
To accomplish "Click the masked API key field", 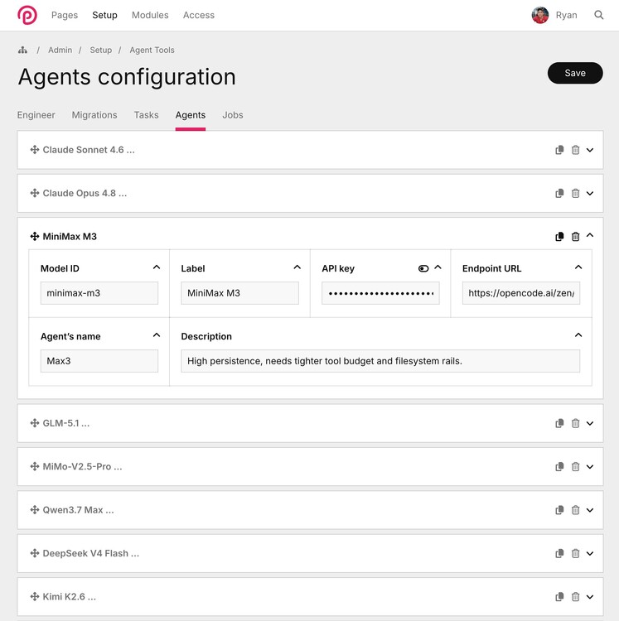I will (380, 293).
